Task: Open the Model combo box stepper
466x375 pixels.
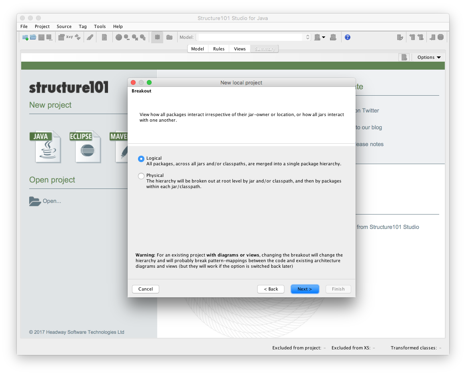Action: 308,37
